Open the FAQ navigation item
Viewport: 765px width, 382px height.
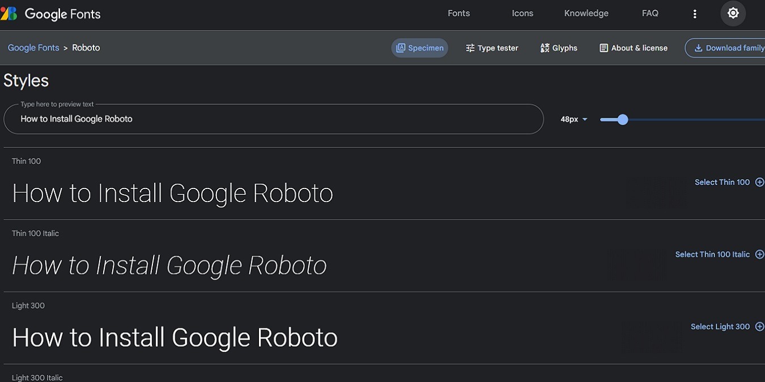pyautogui.click(x=650, y=12)
